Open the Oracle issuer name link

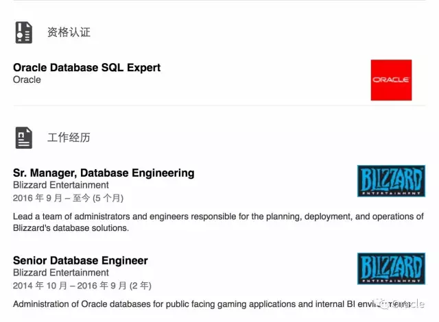tap(27, 79)
